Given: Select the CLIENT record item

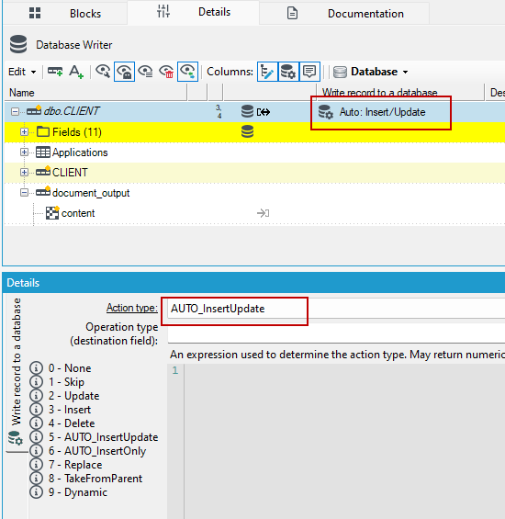Looking at the screenshot, I should [x=62, y=172].
